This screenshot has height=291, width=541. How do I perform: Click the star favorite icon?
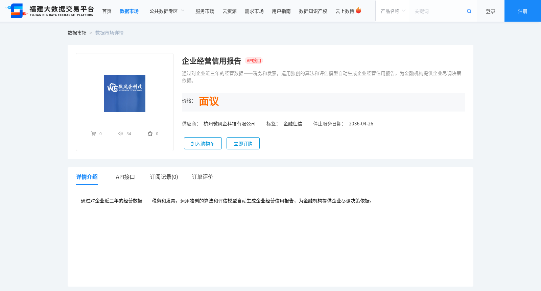click(150, 134)
